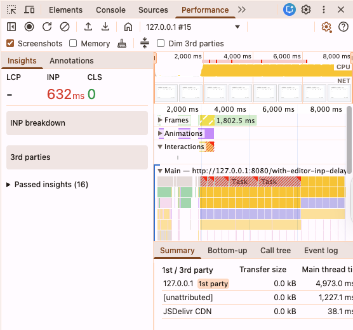Click the purple Animations bar
Viewport: 353px width, 330px height.
(x=209, y=133)
